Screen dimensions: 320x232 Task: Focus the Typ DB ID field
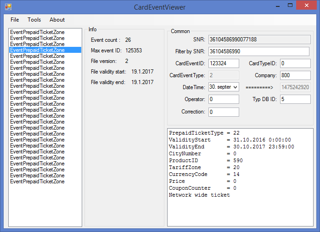click(295, 99)
